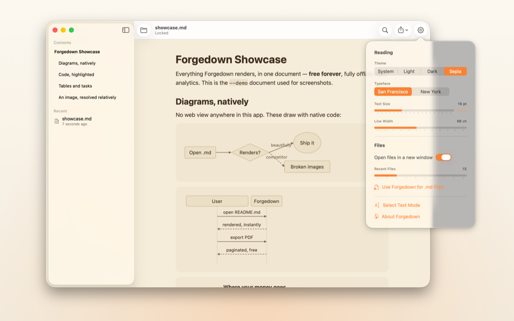This screenshot has height=321, width=514.
Task: Click the flame icon for About Forgedown
Action: [x=376, y=216]
